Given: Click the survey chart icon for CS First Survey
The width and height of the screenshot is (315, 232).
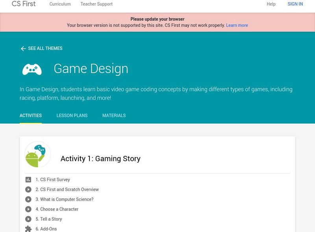Looking at the screenshot, I should tap(28, 180).
